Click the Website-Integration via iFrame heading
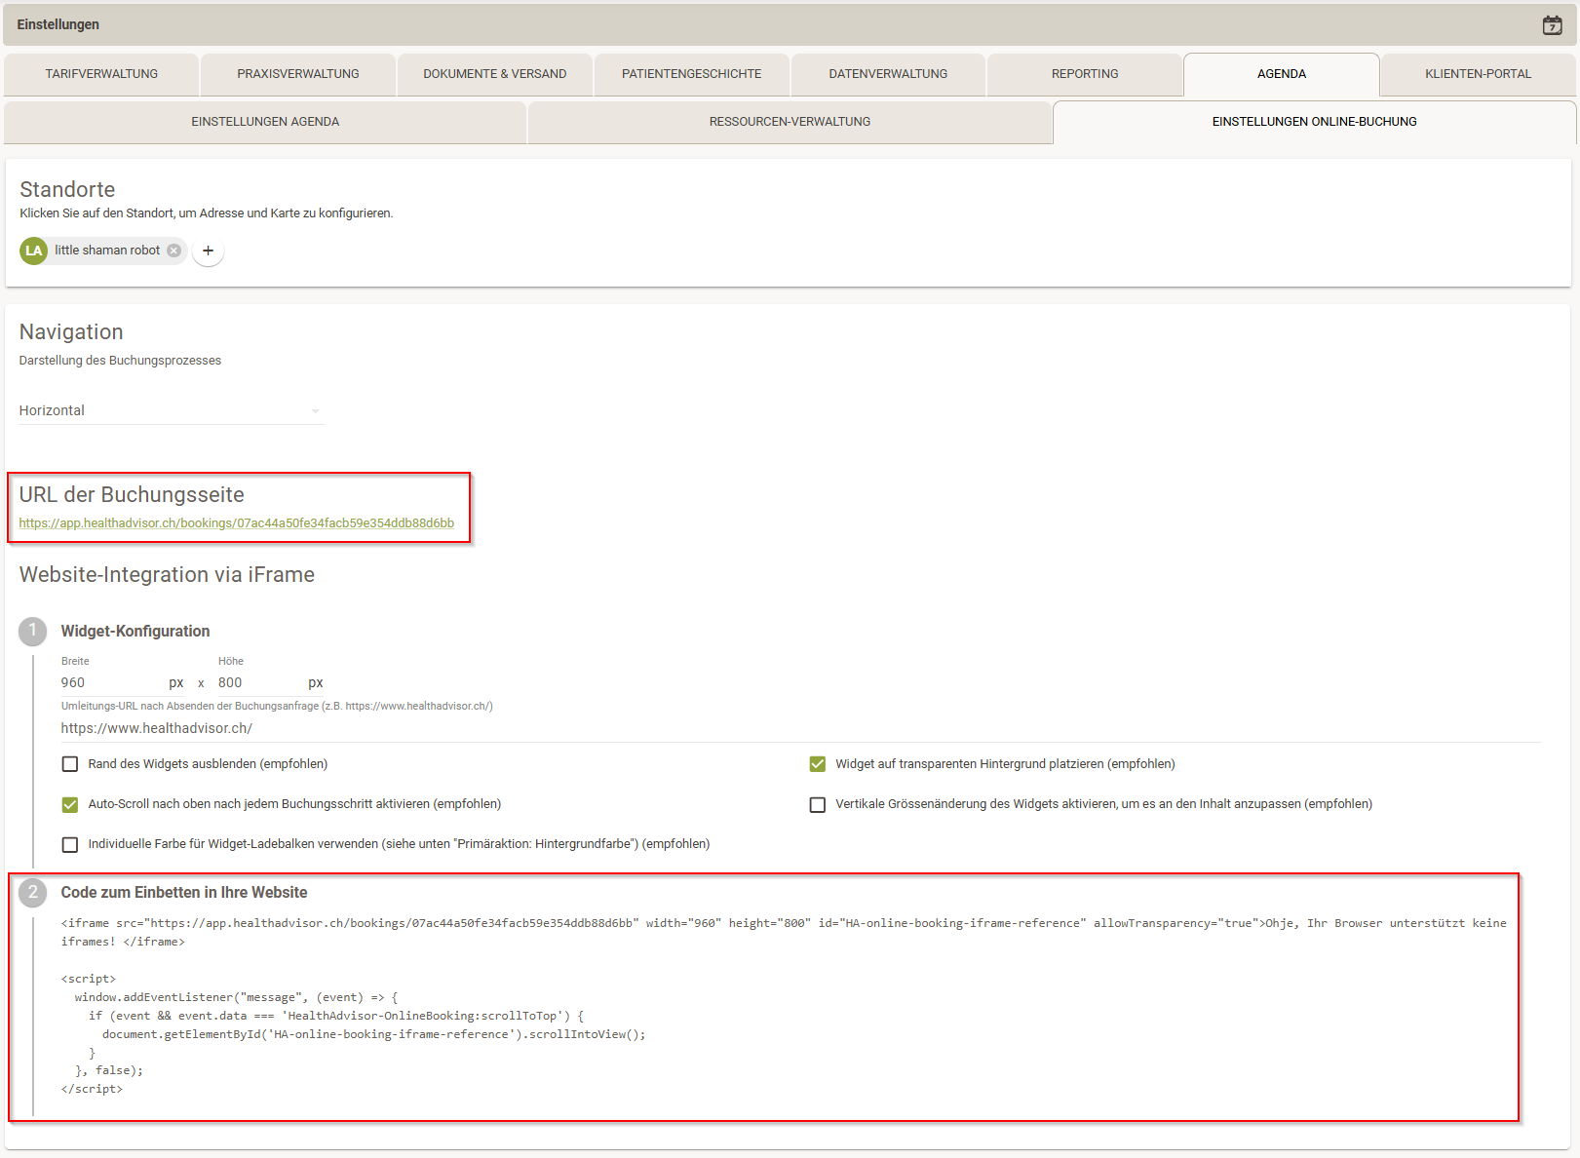This screenshot has height=1158, width=1580. pyautogui.click(x=167, y=575)
